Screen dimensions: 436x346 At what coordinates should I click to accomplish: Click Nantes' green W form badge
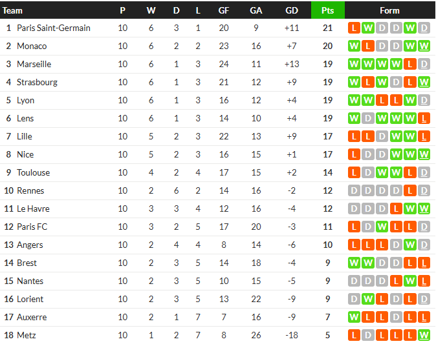point(409,281)
